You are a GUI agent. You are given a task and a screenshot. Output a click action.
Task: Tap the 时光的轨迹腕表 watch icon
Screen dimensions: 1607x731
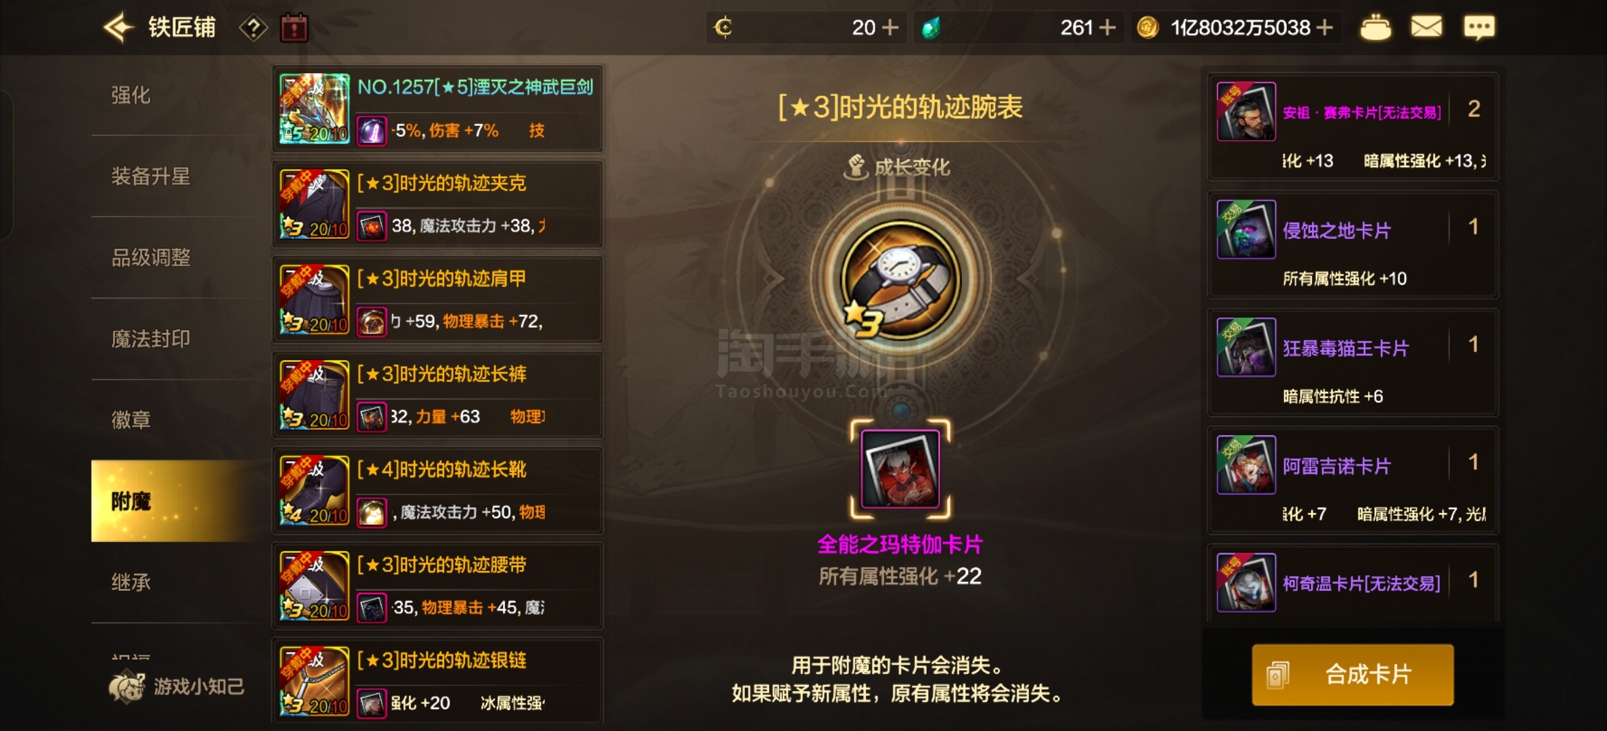pyautogui.click(x=900, y=279)
